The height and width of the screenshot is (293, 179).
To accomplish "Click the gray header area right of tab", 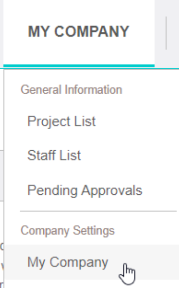I will (x=167, y=34).
